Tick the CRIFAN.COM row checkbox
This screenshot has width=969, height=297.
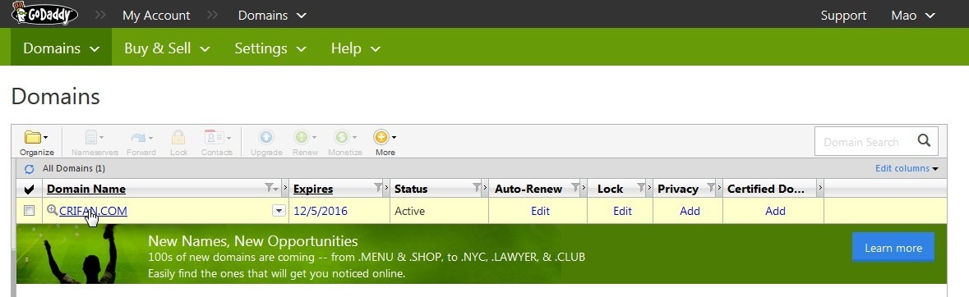click(x=29, y=211)
